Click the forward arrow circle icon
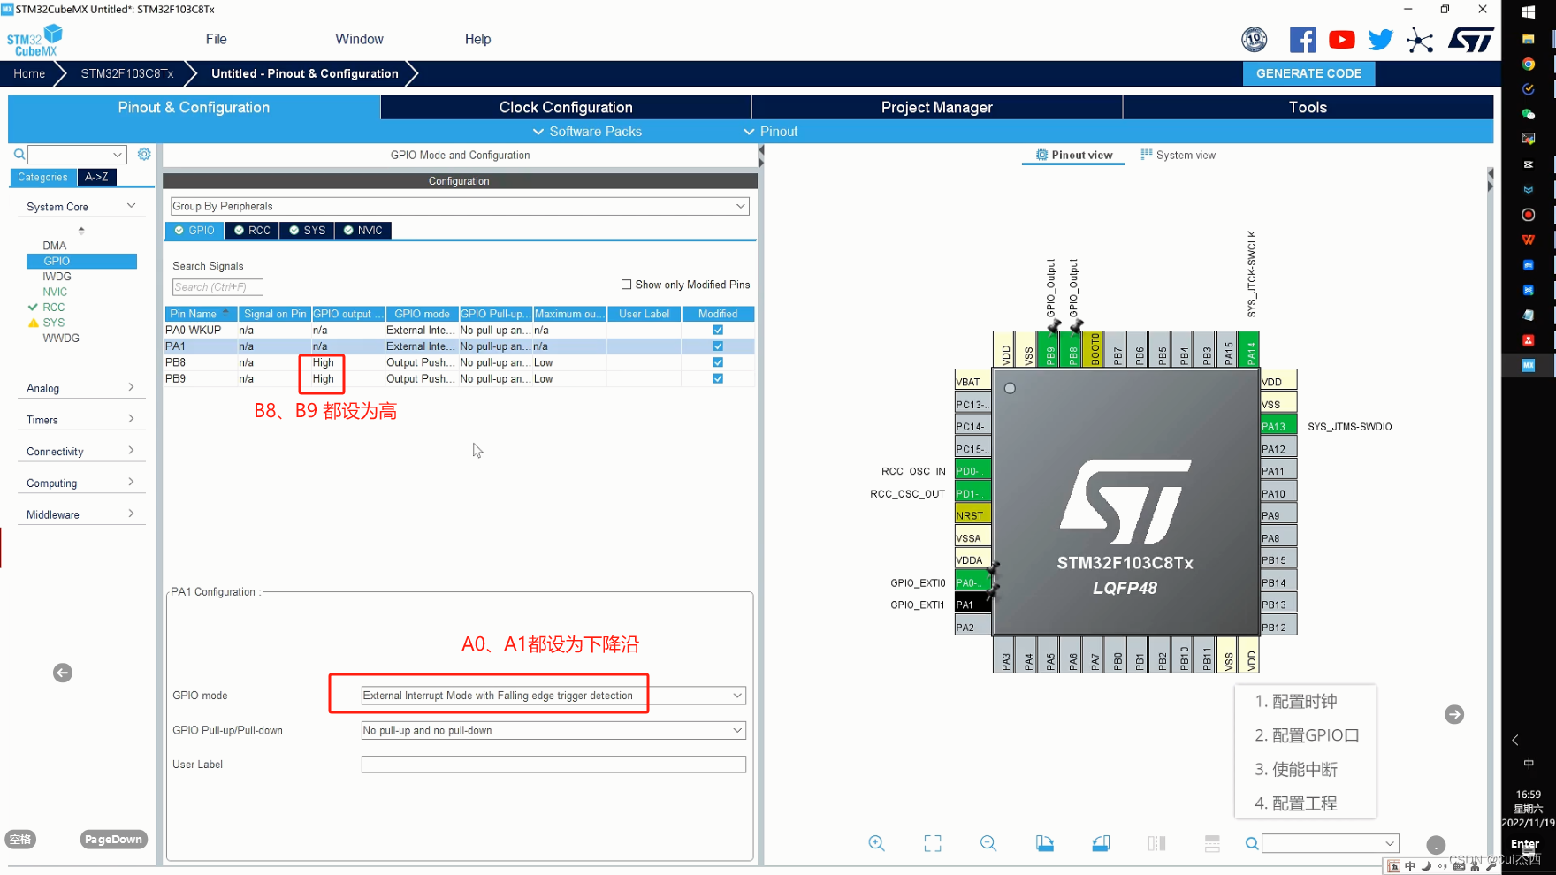Image resolution: width=1556 pixels, height=875 pixels. [x=1454, y=714]
